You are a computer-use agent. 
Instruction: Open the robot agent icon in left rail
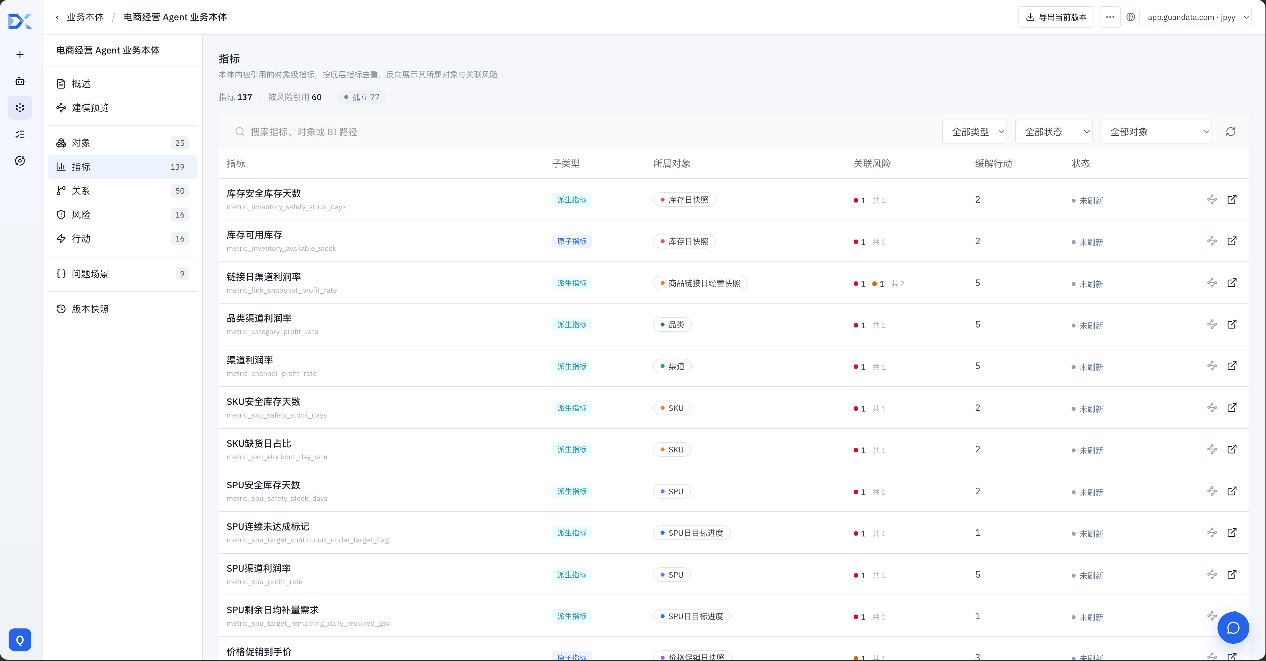pos(20,81)
